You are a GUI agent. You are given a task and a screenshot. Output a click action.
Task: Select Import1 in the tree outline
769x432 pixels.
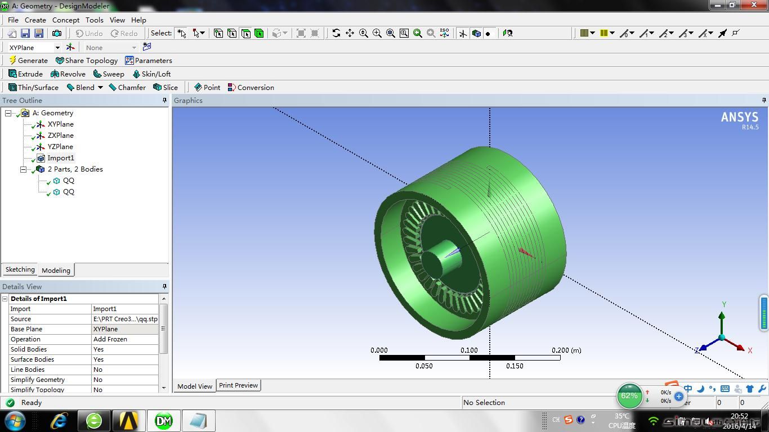[60, 158]
